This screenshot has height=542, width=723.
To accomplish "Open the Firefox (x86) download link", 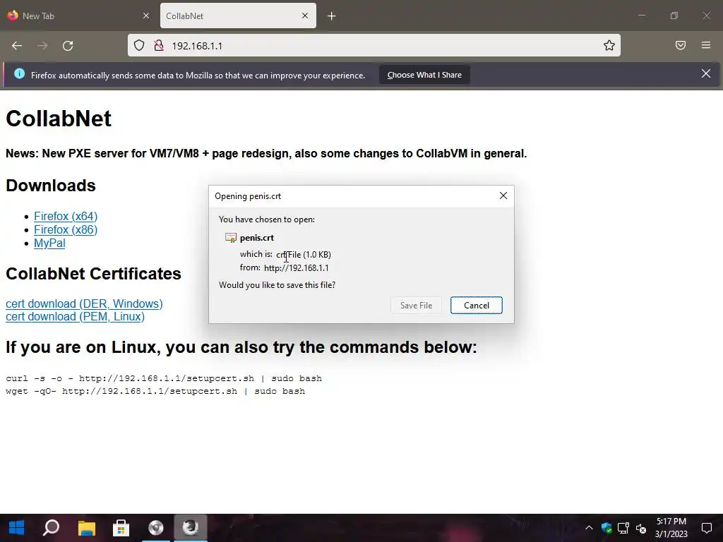I will pyautogui.click(x=66, y=229).
